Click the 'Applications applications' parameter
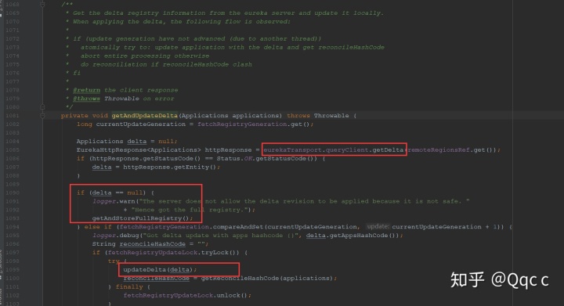 click(230, 115)
